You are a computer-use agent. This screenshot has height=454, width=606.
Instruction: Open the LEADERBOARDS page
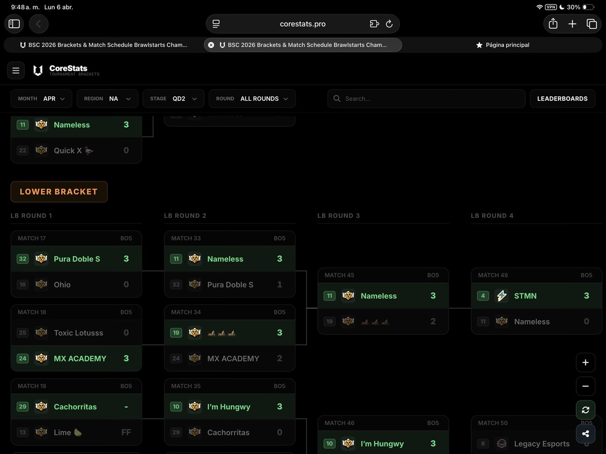(x=562, y=99)
